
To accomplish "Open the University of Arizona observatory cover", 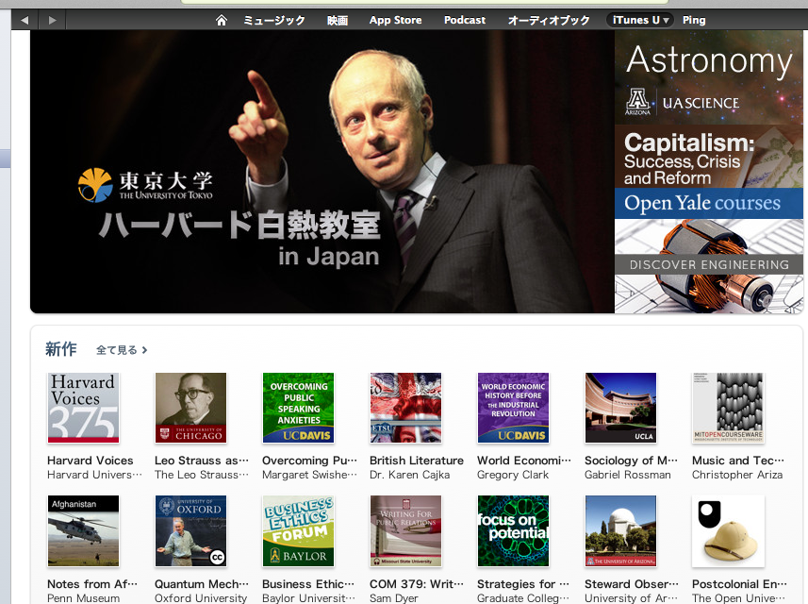I will (x=620, y=530).
